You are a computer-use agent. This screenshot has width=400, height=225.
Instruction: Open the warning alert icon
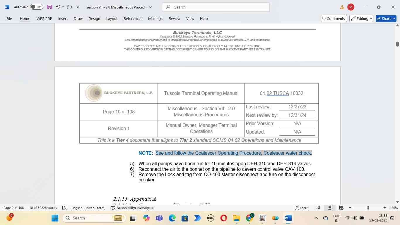342,7
